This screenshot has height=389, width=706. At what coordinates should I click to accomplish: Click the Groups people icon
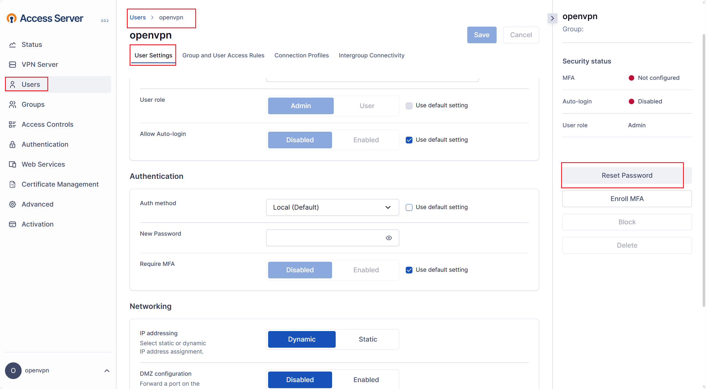(12, 105)
